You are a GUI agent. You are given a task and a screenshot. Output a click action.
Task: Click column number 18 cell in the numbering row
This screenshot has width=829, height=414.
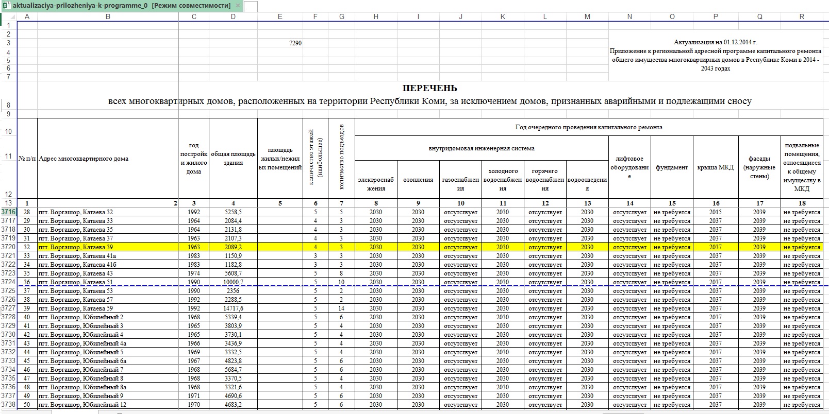[x=802, y=203]
